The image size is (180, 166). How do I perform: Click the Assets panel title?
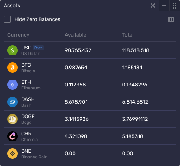click(12, 6)
